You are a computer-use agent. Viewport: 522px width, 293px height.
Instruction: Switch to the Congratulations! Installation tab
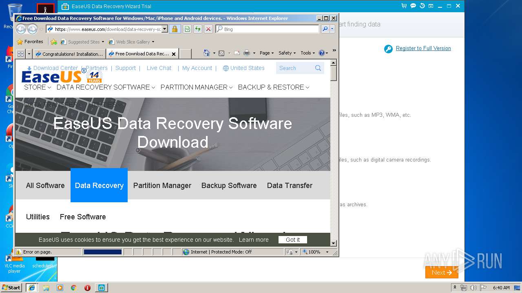[69, 54]
